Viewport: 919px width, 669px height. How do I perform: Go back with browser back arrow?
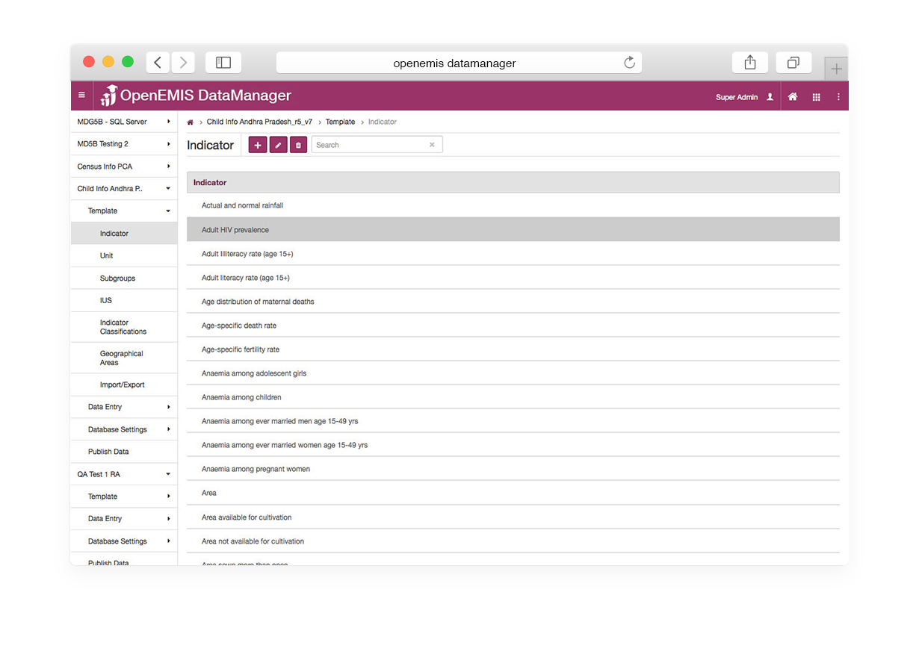pos(158,63)
